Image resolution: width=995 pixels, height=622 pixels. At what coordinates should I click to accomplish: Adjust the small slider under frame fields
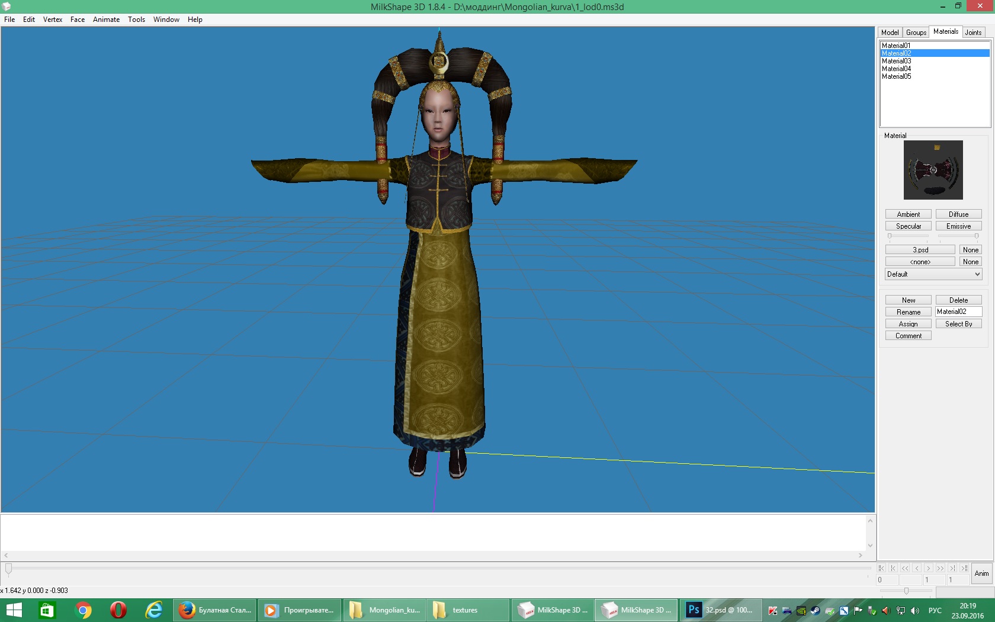906,591
